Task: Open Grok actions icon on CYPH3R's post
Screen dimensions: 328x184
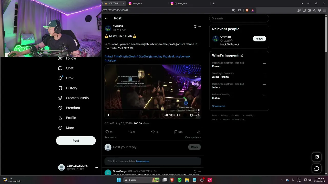Action: tap(195, 27)
